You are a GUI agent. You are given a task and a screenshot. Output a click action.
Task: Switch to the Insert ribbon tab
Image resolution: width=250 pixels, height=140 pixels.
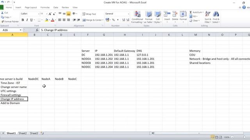(x=18, y=7)
